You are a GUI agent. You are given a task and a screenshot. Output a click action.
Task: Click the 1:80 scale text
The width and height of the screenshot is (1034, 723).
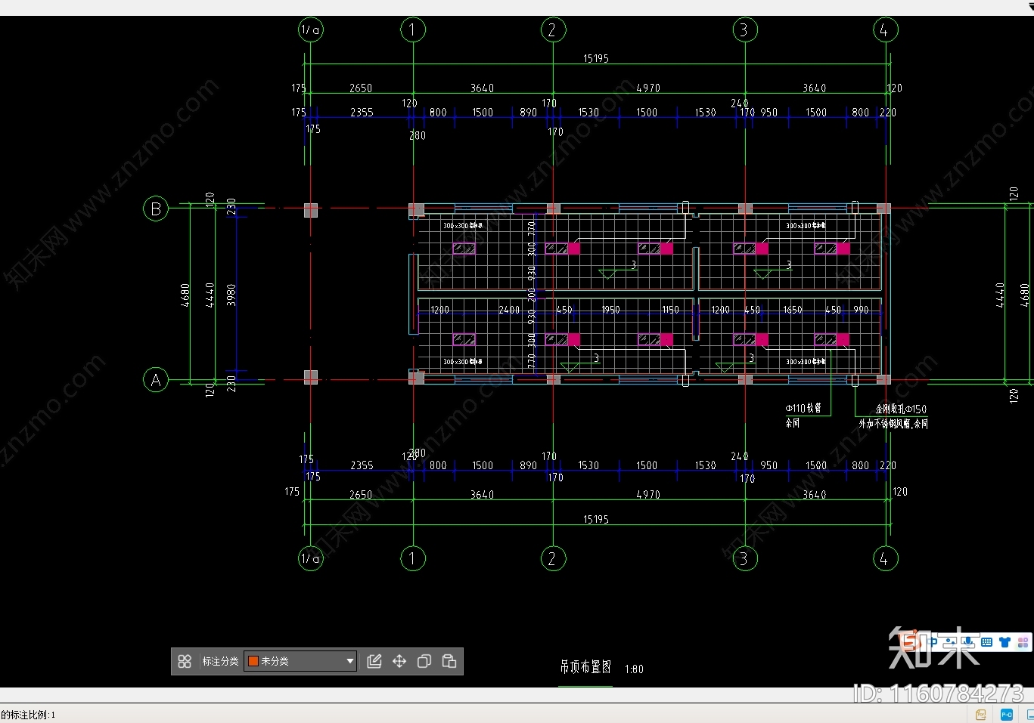coord(634,669)
